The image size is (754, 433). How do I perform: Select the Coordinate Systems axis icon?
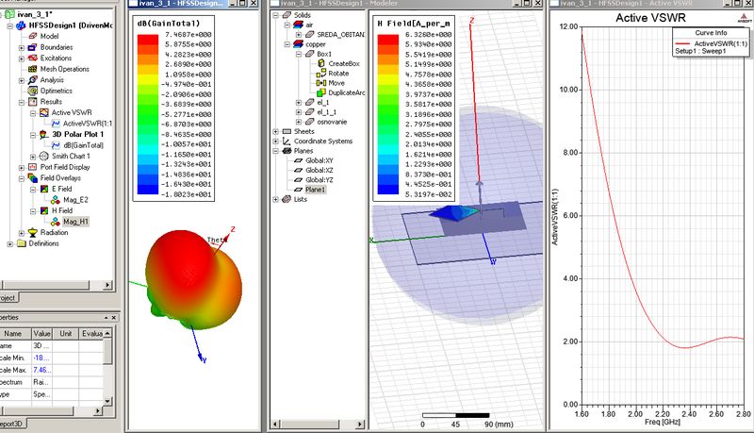pos(287,142)
